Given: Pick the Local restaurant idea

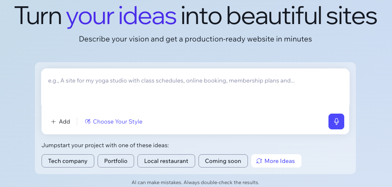Looking at the screenshot, I should (x=166, y=161).
